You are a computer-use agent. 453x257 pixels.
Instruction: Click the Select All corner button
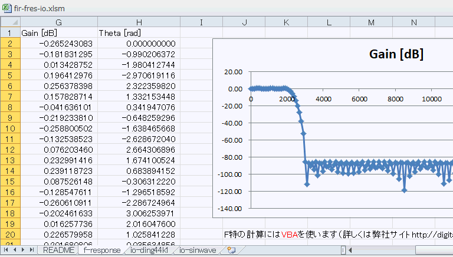tap(11, 22)
